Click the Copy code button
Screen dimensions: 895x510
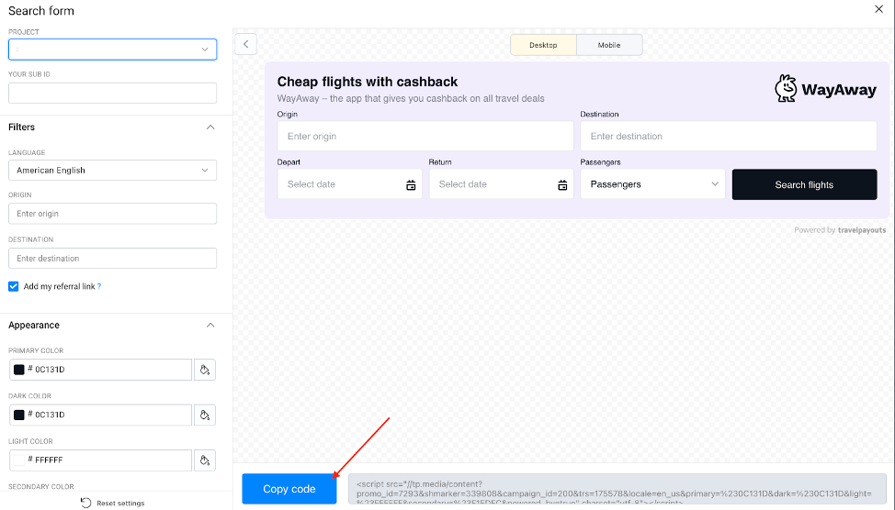point(289,489)
